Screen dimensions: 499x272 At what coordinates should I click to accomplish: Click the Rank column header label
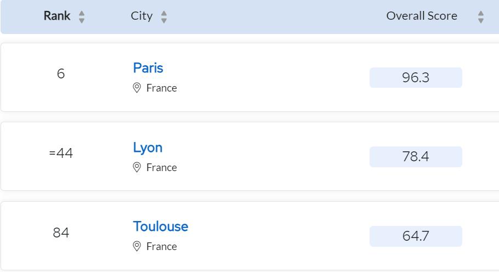57,16
